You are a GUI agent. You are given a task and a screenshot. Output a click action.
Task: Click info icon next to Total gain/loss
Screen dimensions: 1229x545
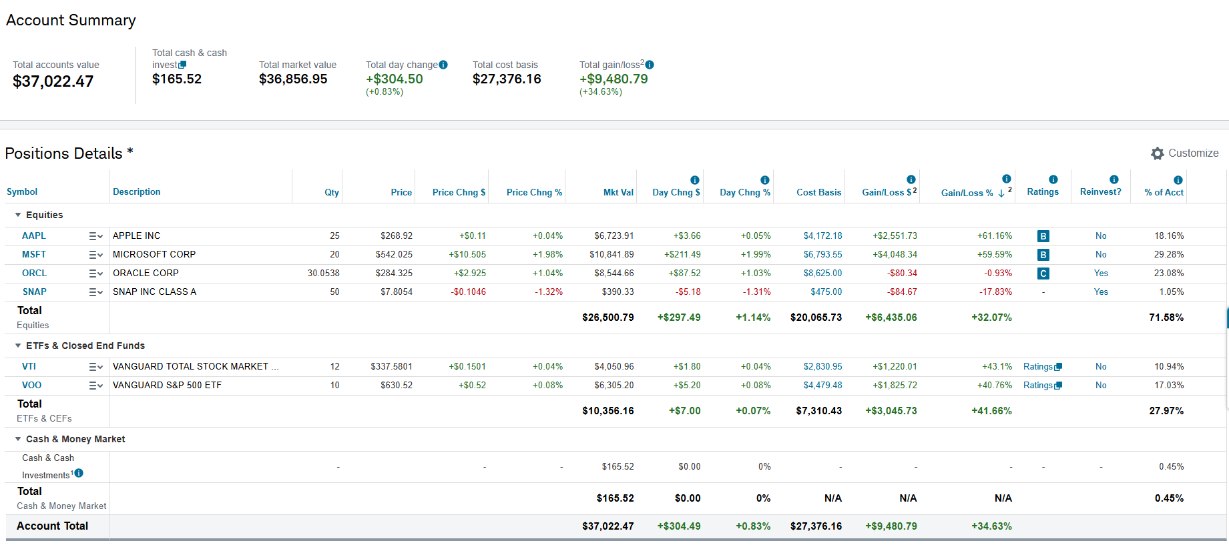coord(650,65)
